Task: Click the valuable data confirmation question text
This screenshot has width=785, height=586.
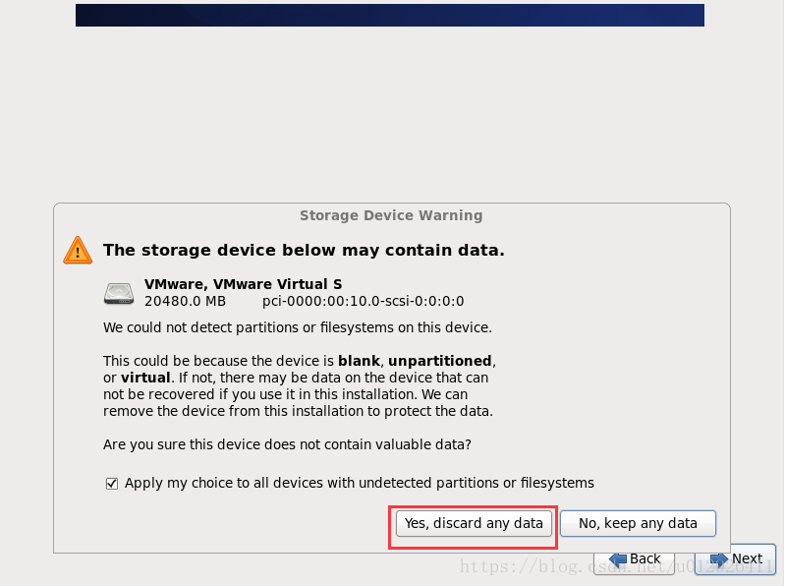Action: (287, 444)
